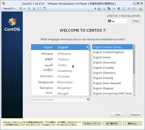Open the Help! button
This screenshot has height=130, width=145.
coord(136,21)
